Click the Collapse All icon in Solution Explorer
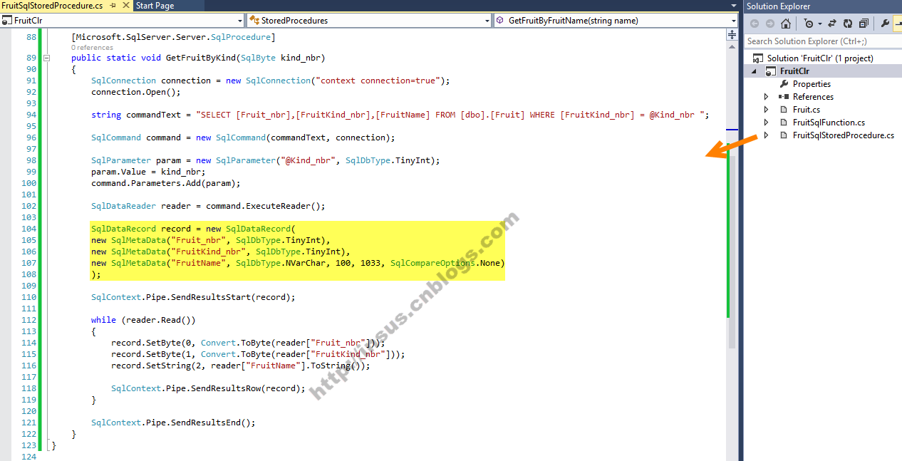 coord(864,24)
